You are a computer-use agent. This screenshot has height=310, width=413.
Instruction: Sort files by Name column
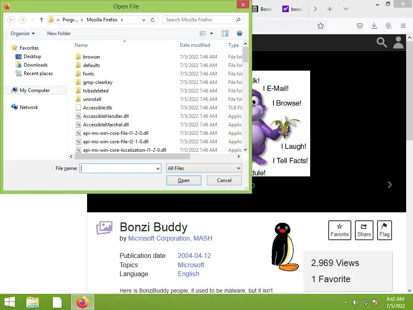(x=81, y=45)
